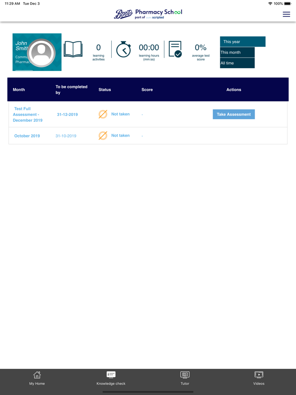This screenshot has width=296, height=395.
Task: Click the Actions column header
Action: (x=234, y=90)
